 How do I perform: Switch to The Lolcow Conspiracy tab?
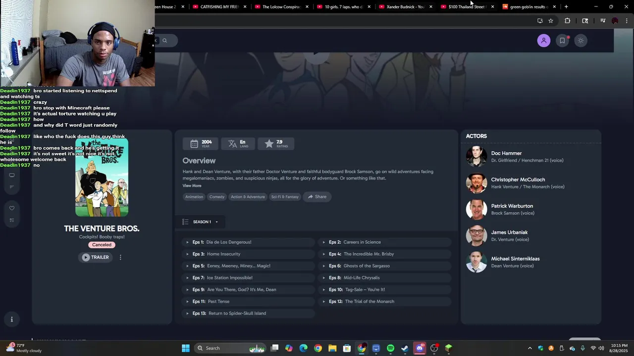point(280,7)
